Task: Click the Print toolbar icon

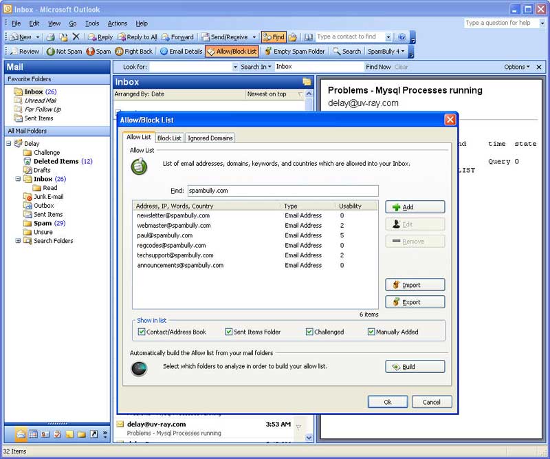Action: 51,37
